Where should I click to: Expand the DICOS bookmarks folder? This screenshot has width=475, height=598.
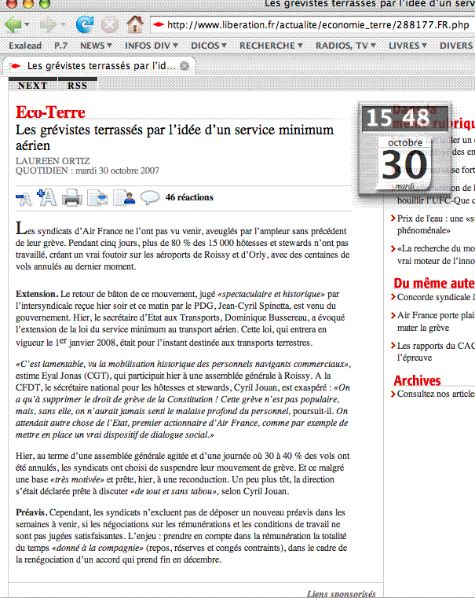pyautogui.click(x=209, y=46)
